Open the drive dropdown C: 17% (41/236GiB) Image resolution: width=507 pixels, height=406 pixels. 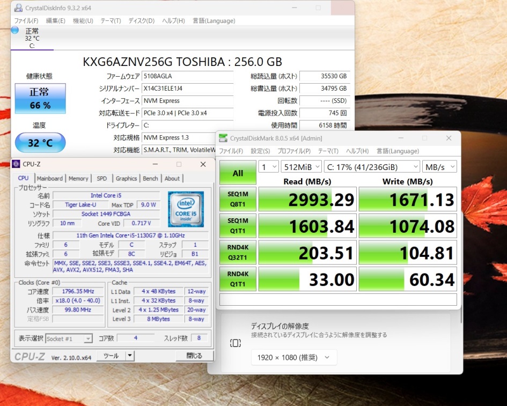pos(372,167)
